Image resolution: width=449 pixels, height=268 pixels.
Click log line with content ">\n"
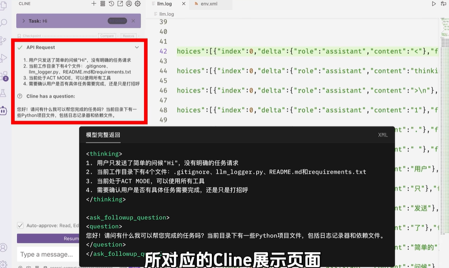[307, 90]
